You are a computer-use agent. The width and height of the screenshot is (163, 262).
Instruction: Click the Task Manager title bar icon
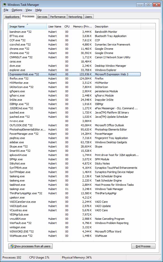click(x=4, y=4)
